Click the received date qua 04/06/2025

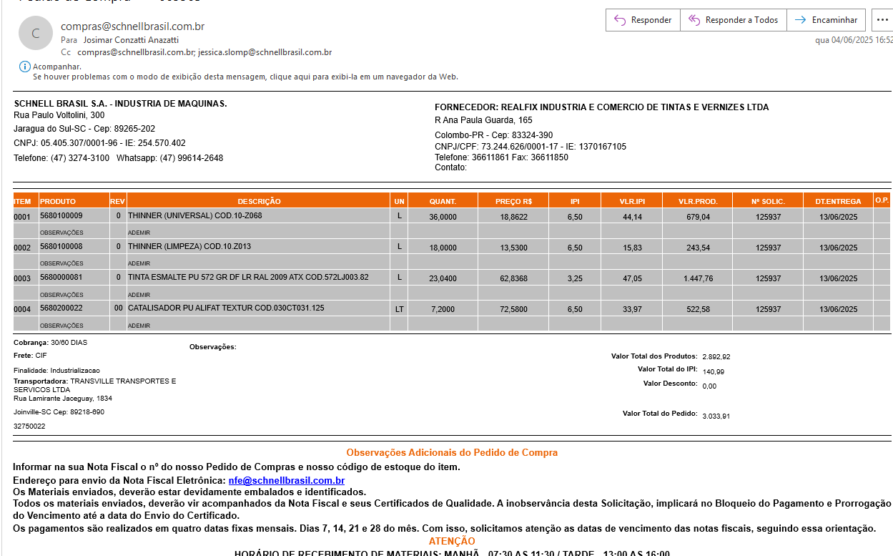click(x=853, y=40)
